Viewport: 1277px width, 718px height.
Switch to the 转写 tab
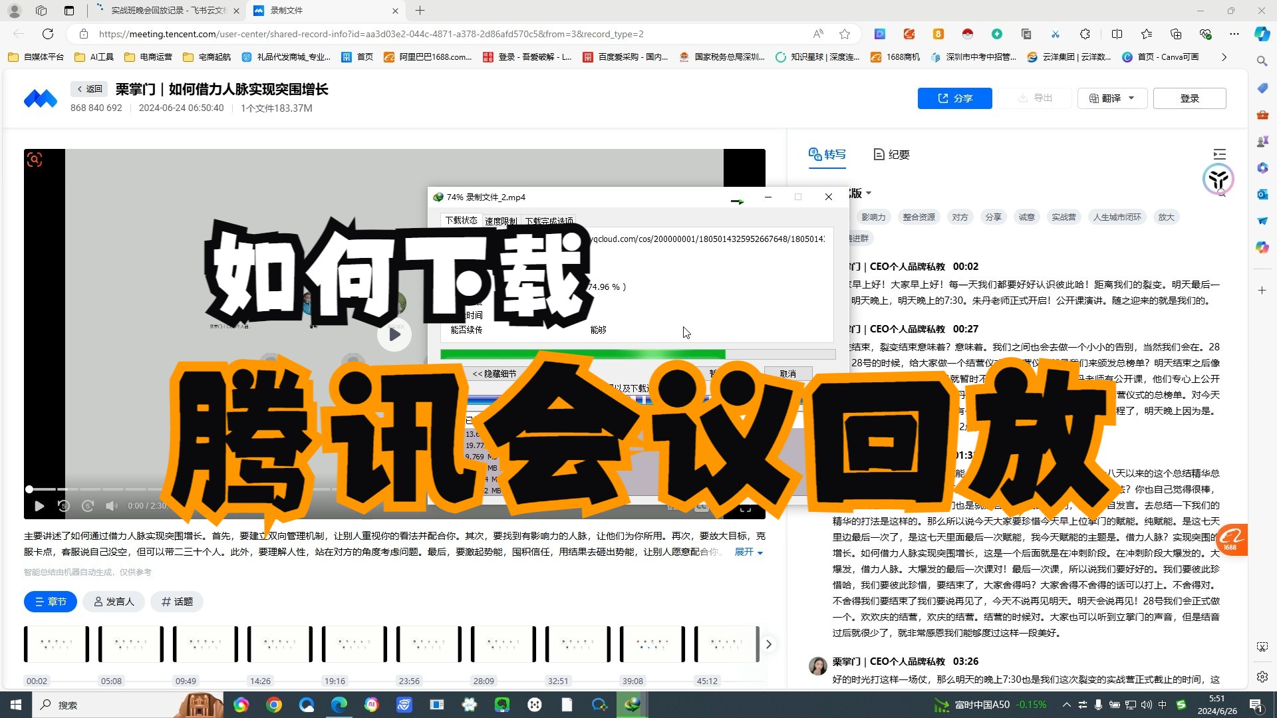point(827,154)
